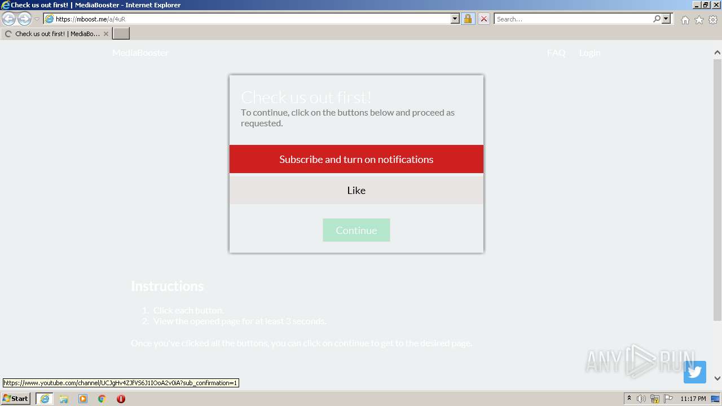Viewport: 722px width, 406px height.
Task: Click the search magnifier icon
Action: (657, 19)
